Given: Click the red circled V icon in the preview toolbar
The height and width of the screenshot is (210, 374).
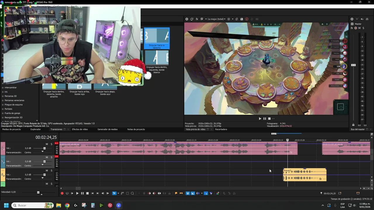Looking at the screenshot, I should [x=247, y=19].
